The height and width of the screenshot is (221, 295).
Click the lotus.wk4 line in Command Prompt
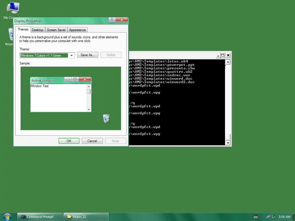point(158,61)
